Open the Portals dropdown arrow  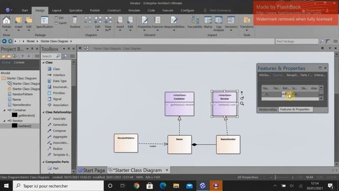pos(6,30)
